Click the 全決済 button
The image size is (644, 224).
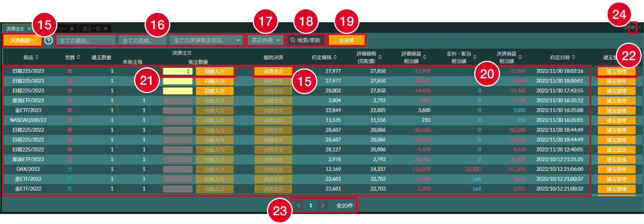pos(347,40)
